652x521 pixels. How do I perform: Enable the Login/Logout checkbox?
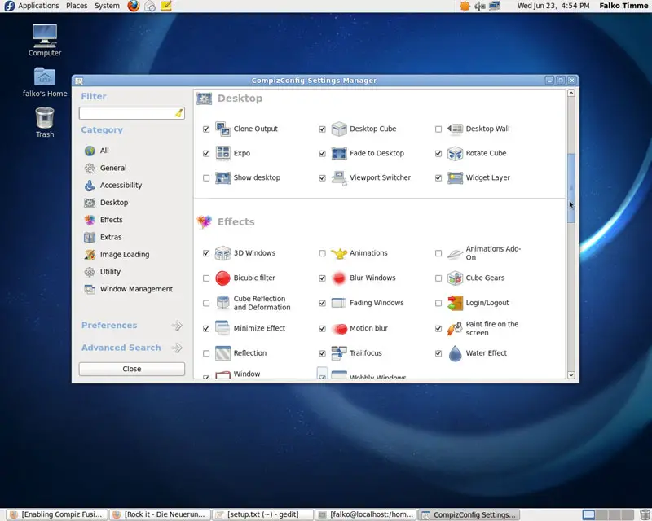(438, 304)
